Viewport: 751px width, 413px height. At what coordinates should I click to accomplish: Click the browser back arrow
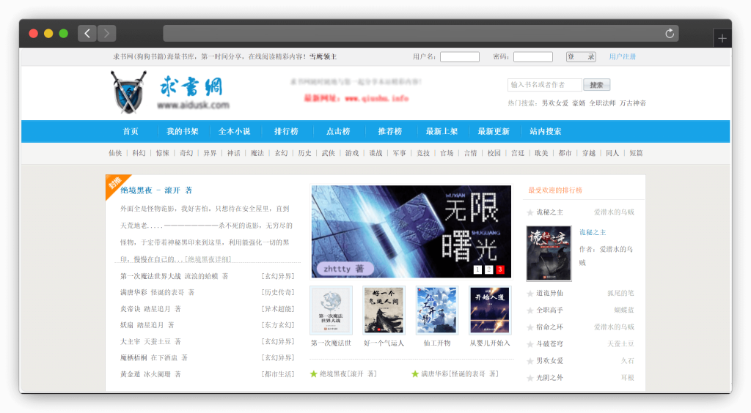click(x=87, y=34)
